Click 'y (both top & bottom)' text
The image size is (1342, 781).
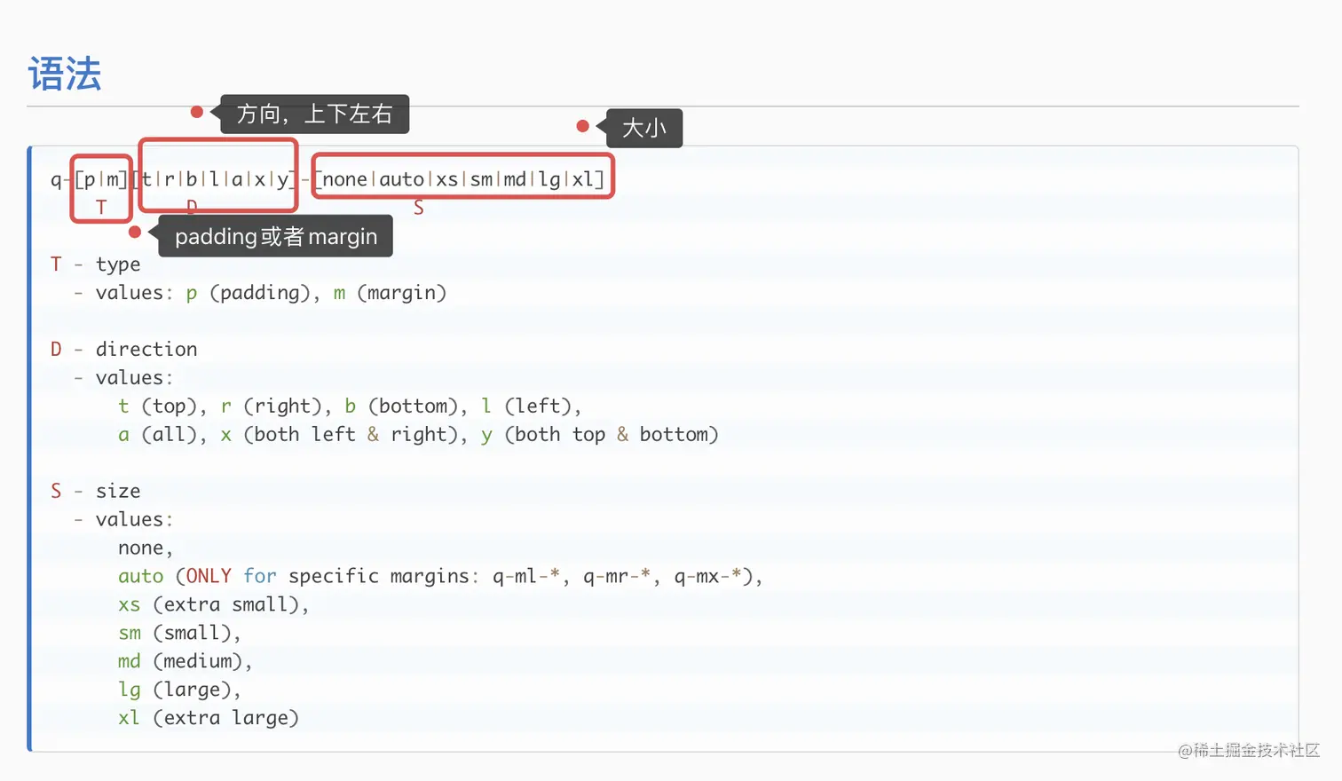pyautogui.click(x=599, y=435)
